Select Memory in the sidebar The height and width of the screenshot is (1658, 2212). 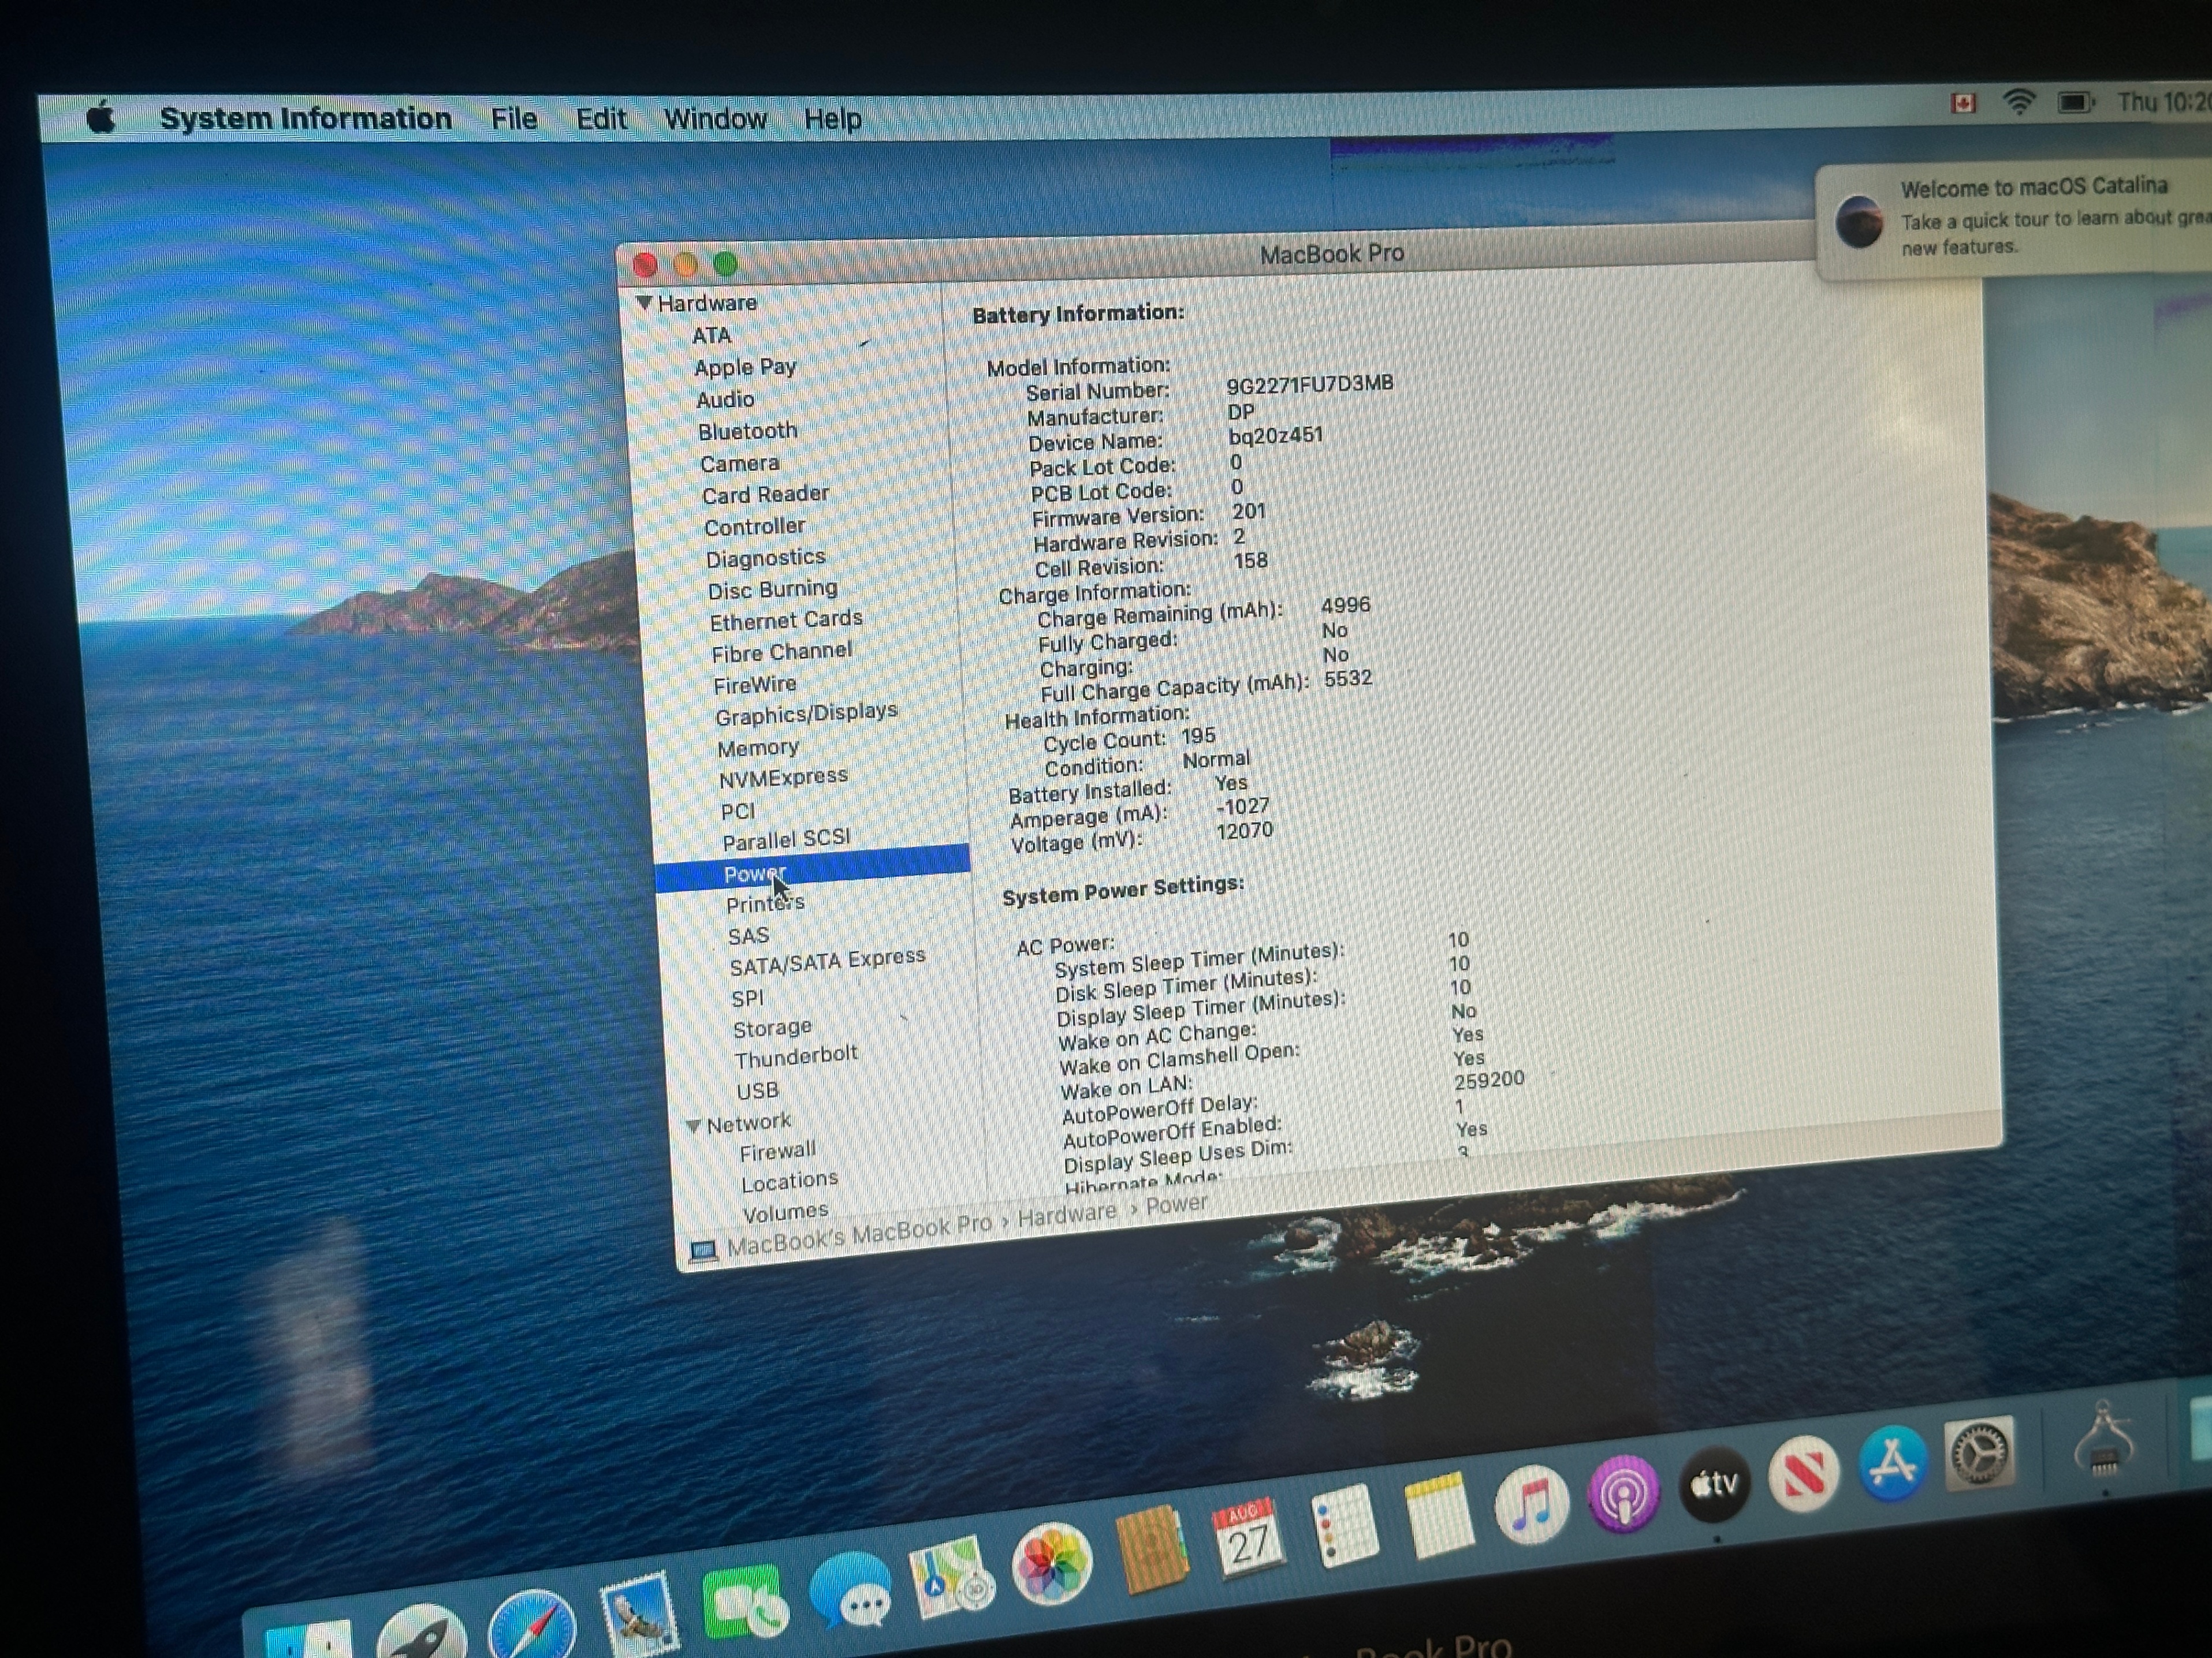click(x=758, y=748)
